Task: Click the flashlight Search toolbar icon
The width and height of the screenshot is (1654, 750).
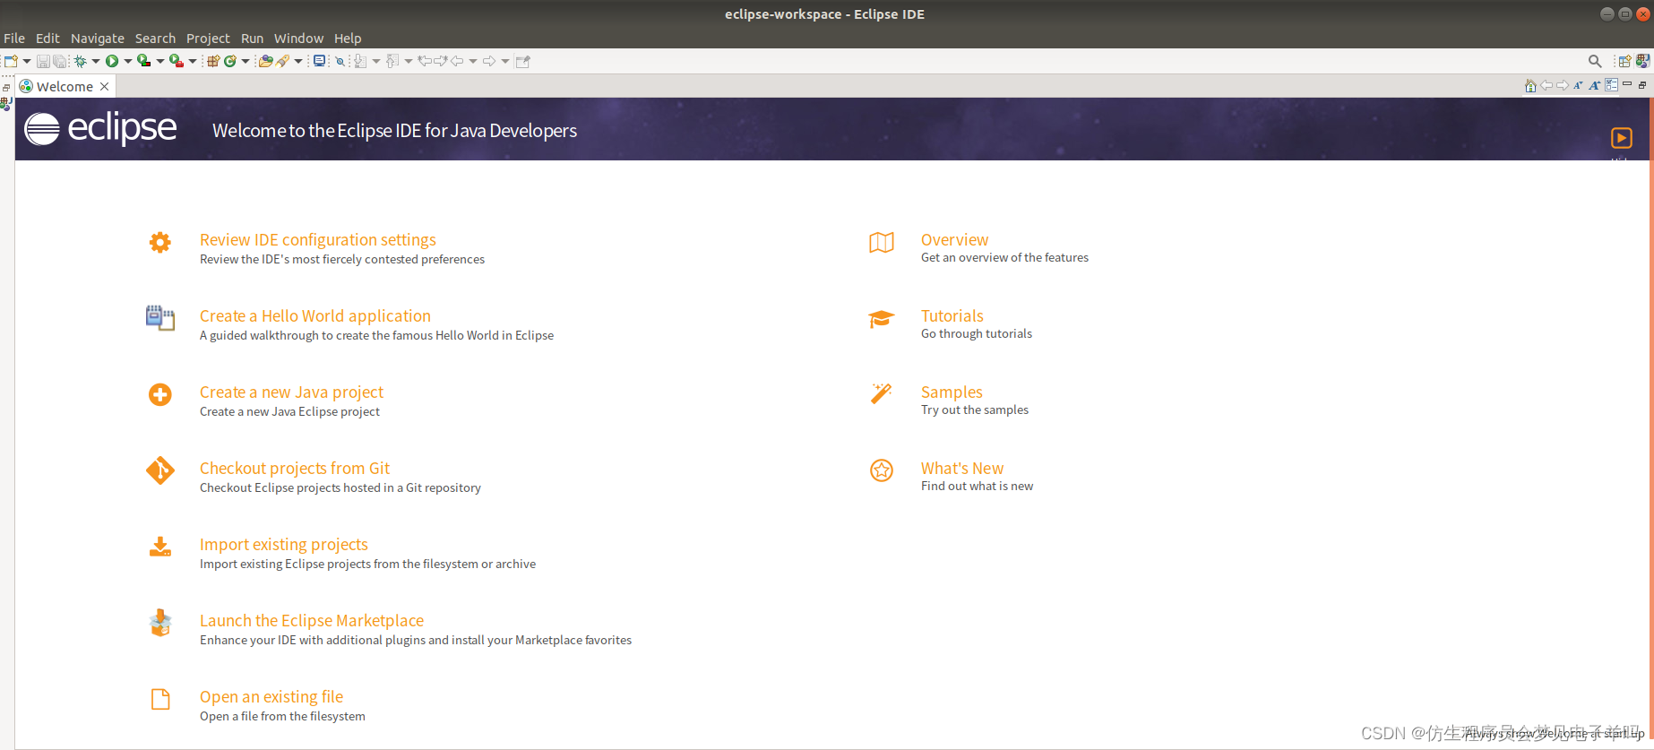Action: click(283, 61)
